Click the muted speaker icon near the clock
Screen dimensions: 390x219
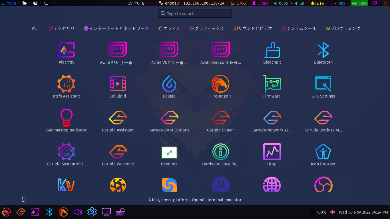point(333,212)
